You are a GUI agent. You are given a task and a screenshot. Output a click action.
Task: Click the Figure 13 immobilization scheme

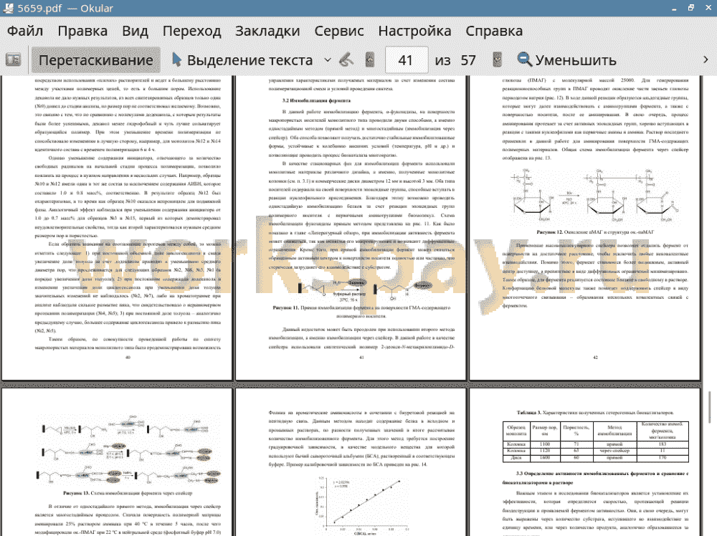129,450
